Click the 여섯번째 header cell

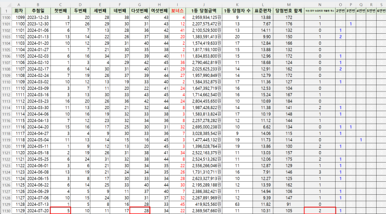pos(159,11)
